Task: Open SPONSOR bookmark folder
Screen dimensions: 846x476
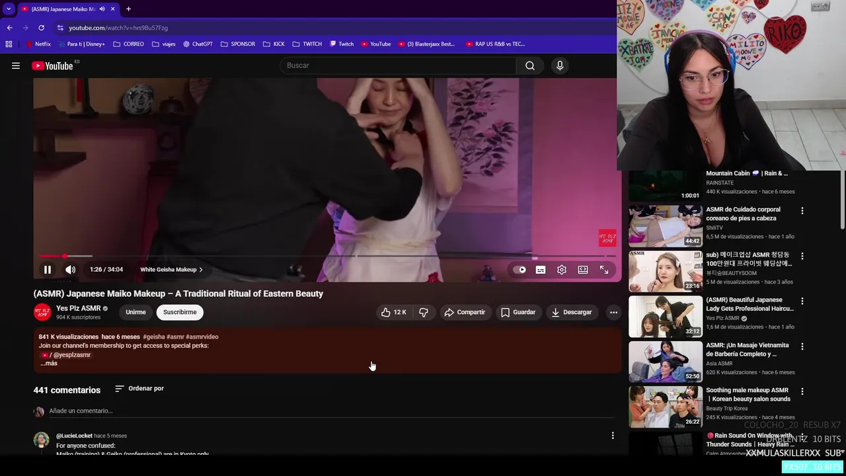Action: coord(238,44)
